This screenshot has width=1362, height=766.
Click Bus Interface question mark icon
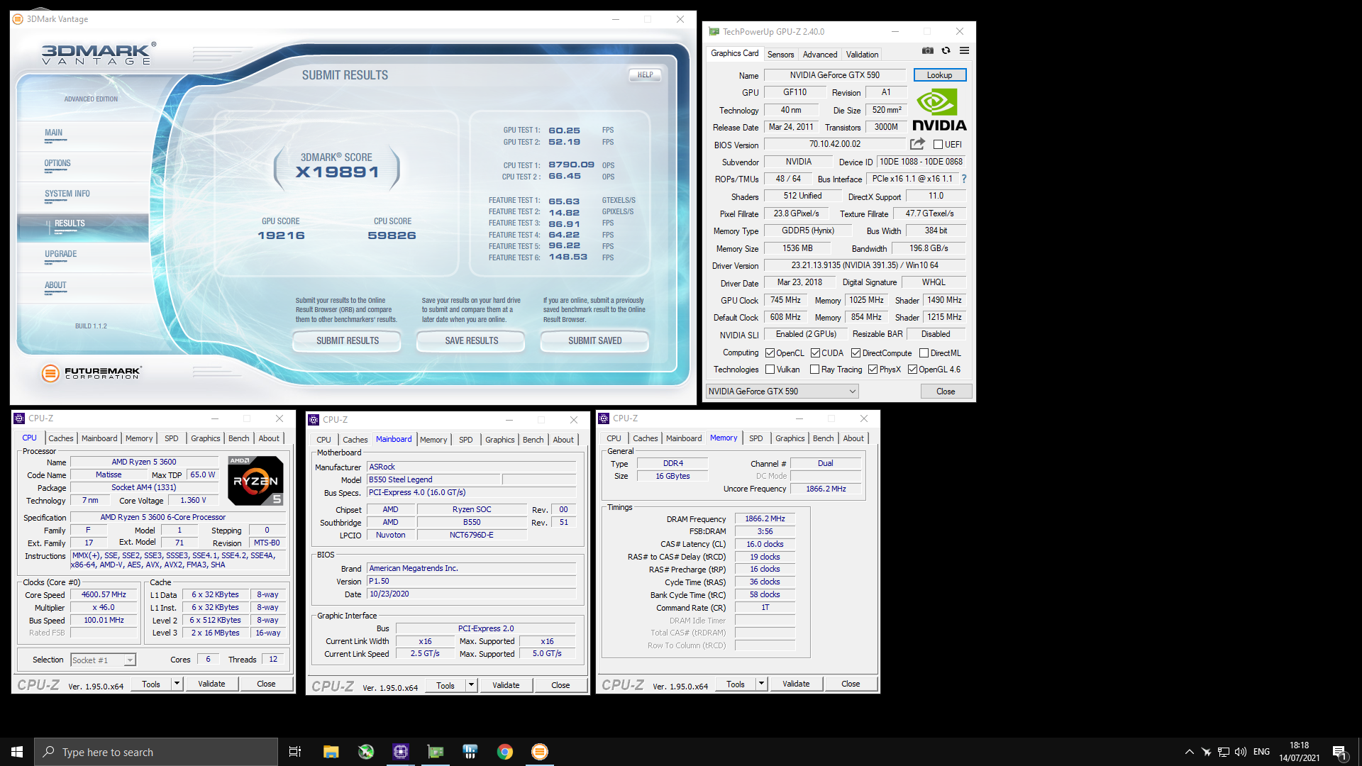click(x=964, y=179)
